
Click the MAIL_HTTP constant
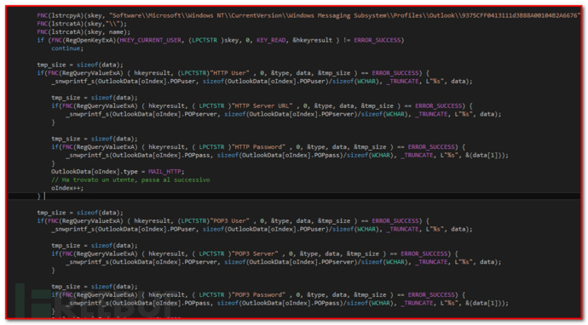164,172
